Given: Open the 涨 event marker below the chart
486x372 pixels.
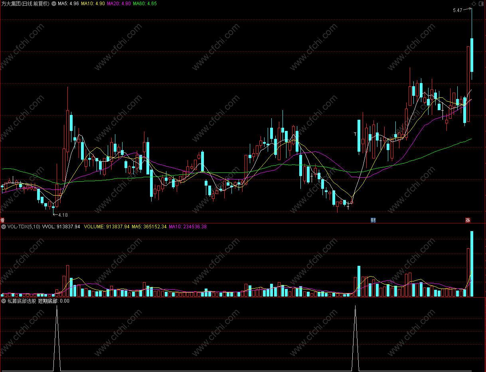Looking at the screenshot, I should coord(468,220).
